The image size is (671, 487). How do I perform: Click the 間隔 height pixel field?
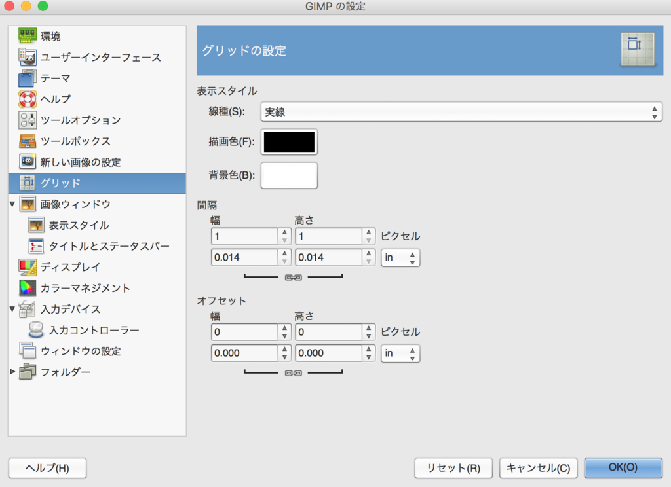pyautogui.click(x=329, y=236)
